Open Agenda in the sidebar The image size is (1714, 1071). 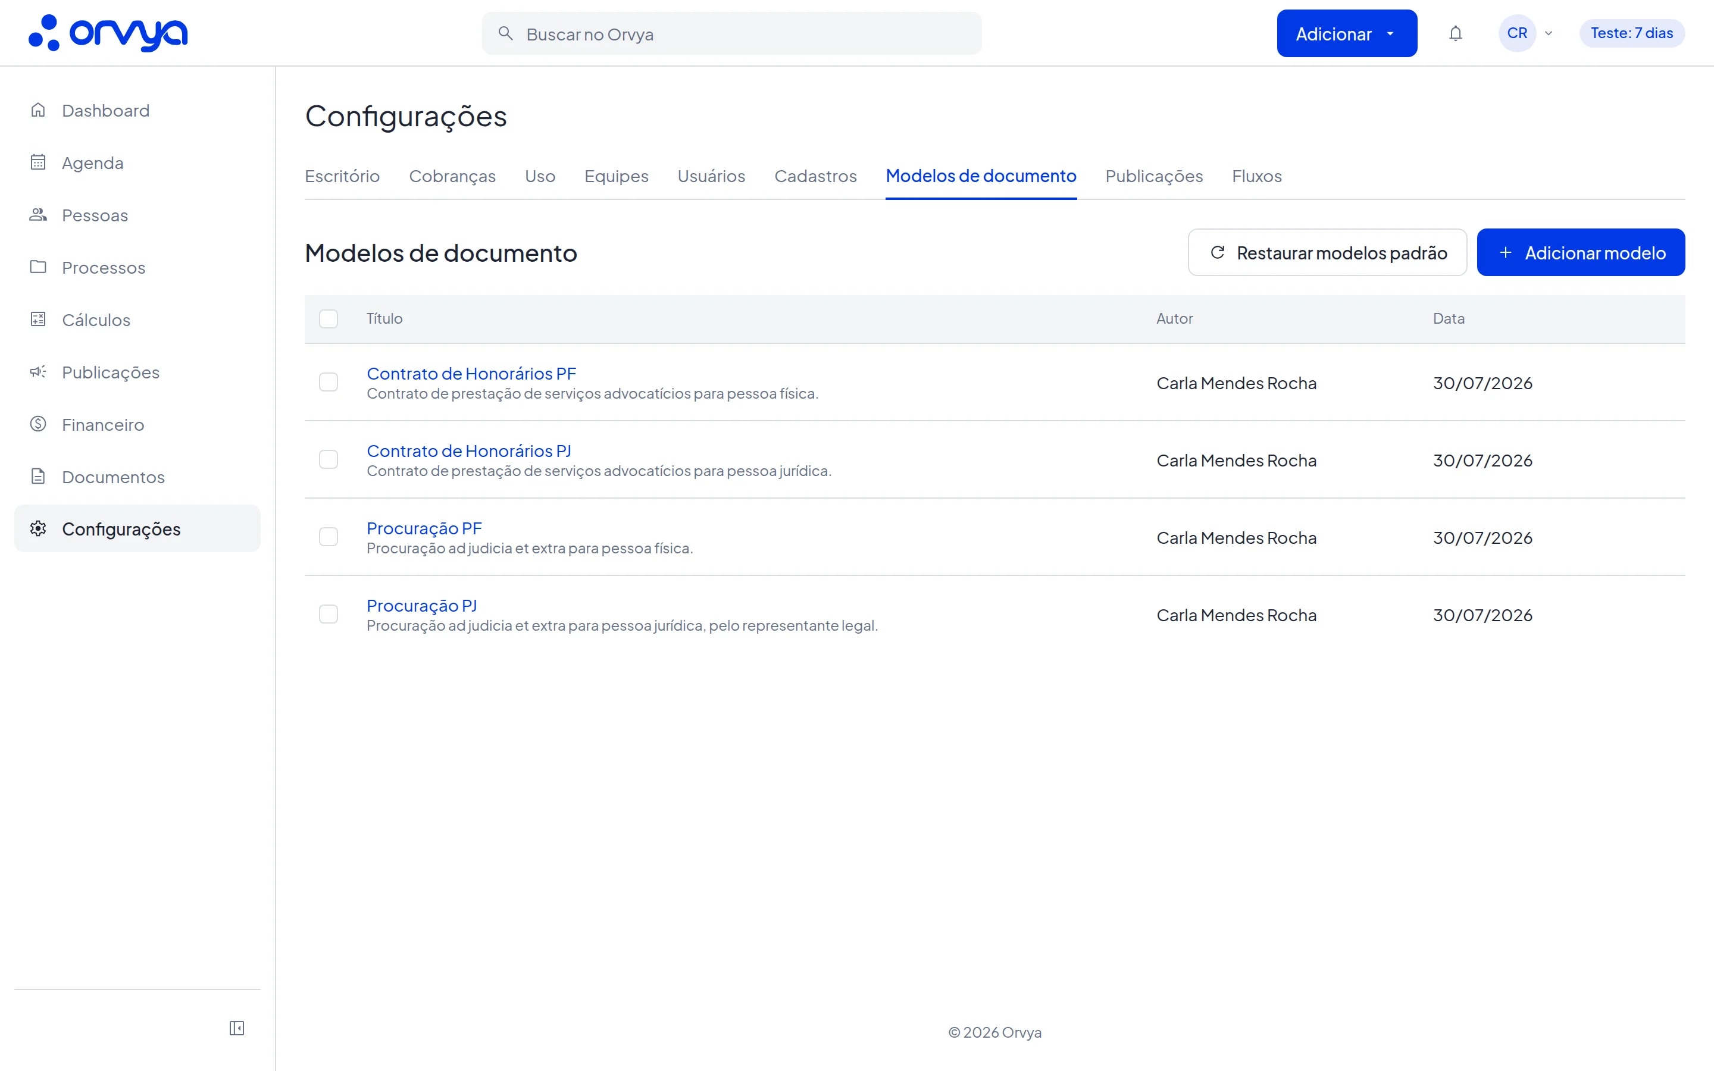tap(137, 162)
